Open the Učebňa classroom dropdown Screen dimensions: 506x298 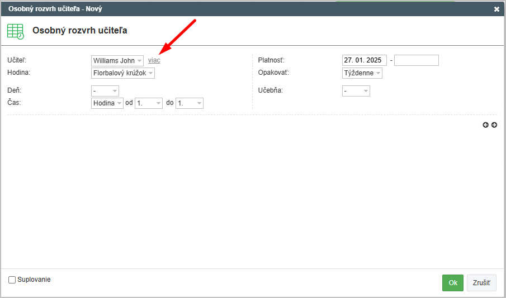point(356,90)
